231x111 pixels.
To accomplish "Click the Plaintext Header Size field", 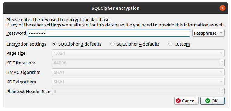I will [136, 91].
